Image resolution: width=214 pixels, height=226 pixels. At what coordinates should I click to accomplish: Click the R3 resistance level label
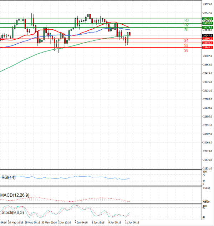(x=187, y=20)
